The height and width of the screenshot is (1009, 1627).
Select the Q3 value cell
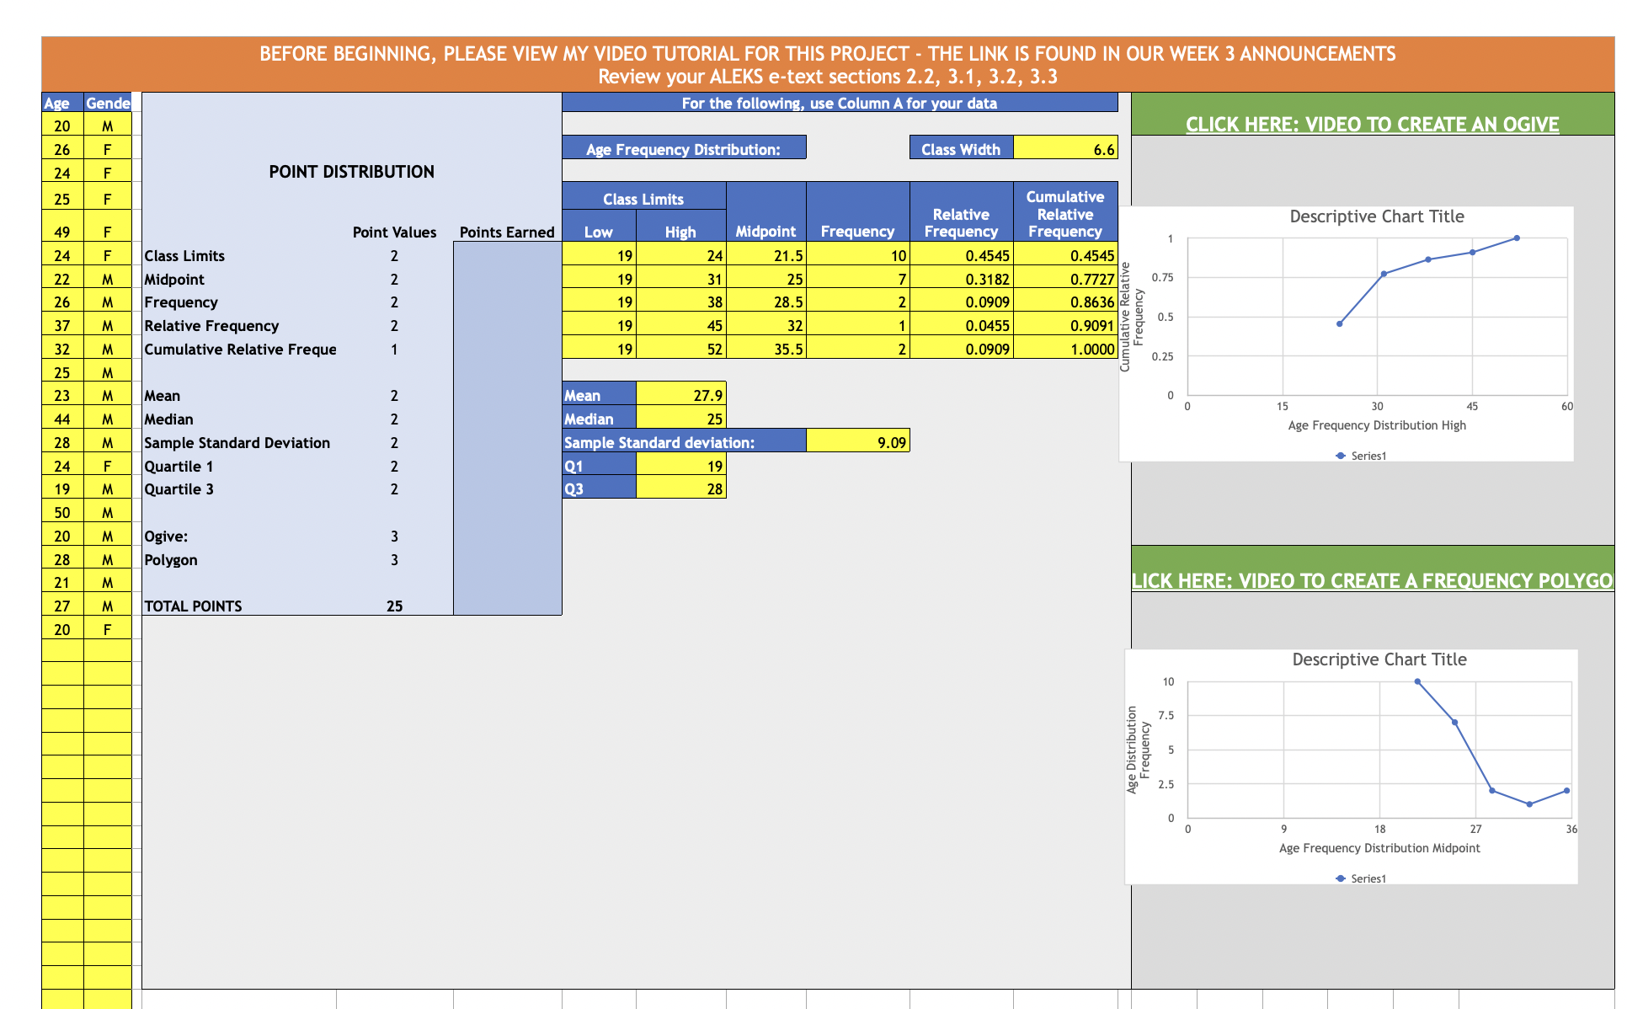[x=680, y=488]
